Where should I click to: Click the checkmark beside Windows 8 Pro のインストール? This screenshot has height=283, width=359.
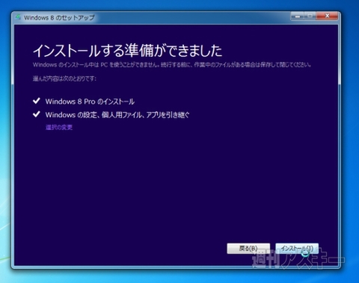pyautogui.click(x=37, y=101)
